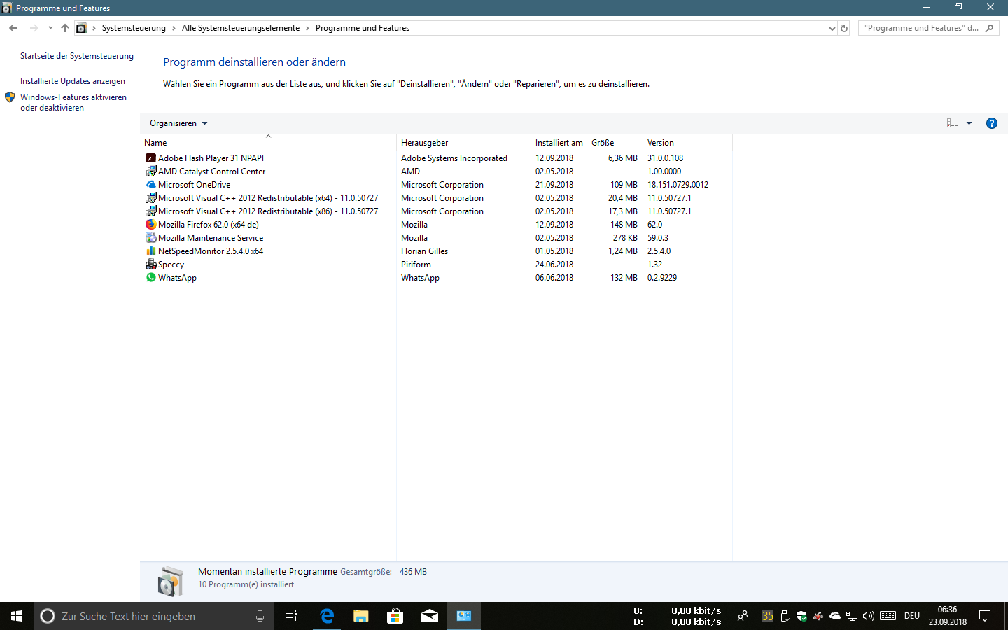Sort by the Version column header
Screen dimensions: 1008x630
click(x=687, y=143)
